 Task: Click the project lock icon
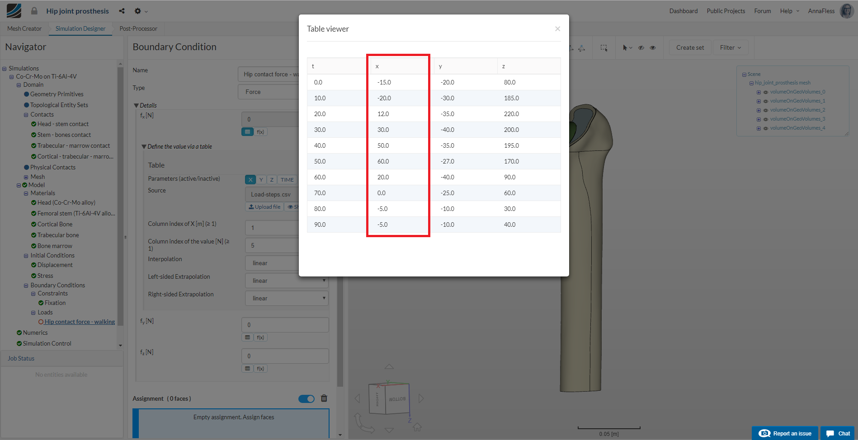point(34,11)
